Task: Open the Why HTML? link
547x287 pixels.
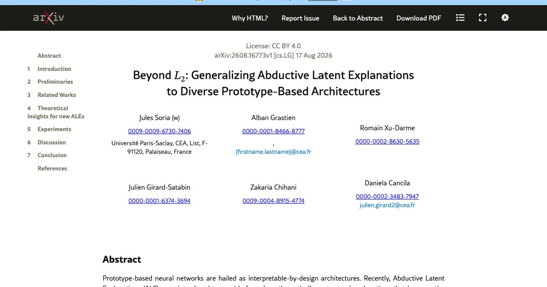Action: point(250,18)
